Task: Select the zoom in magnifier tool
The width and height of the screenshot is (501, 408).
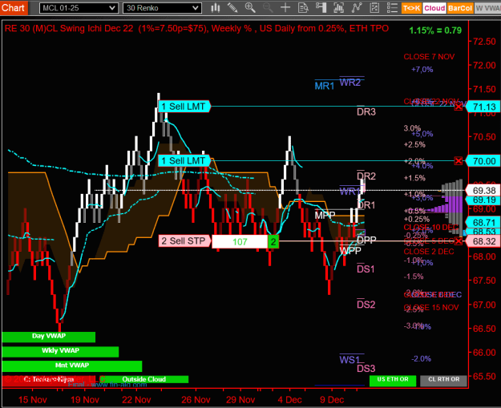Action: click(x=250, y=8)
